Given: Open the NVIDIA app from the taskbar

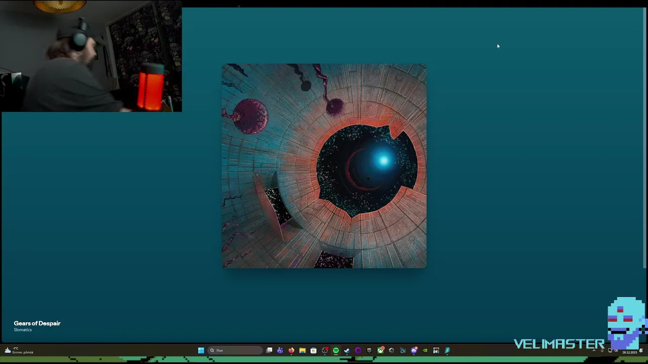Looking at the screenshot, I should (425, 350).
